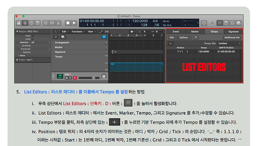This screenshot has width=257, height=146.
Task: Solo the Inst 1 track with S
Action: [70, 78]
